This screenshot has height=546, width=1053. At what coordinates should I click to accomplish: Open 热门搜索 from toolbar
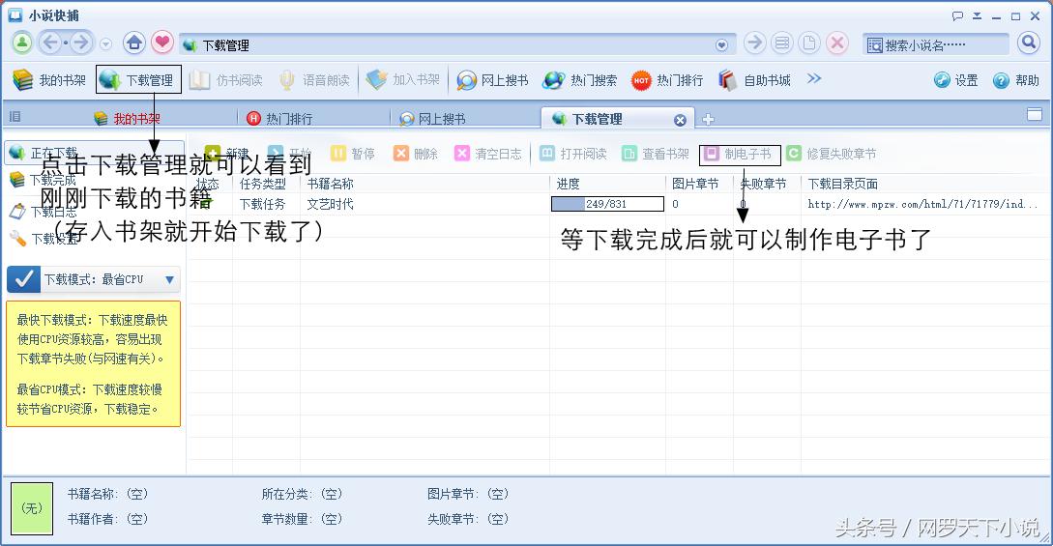580,80
